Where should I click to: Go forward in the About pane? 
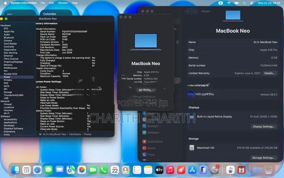click(195, 11)
